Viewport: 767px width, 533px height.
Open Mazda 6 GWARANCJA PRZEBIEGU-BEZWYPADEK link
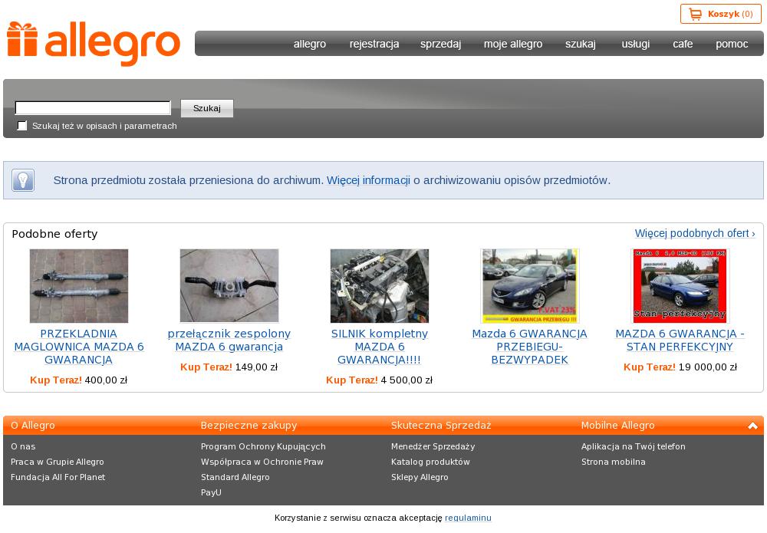(x=530, y=347)
